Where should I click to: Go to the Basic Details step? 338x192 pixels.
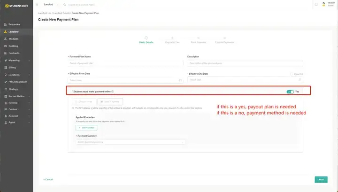coord(146,40)
